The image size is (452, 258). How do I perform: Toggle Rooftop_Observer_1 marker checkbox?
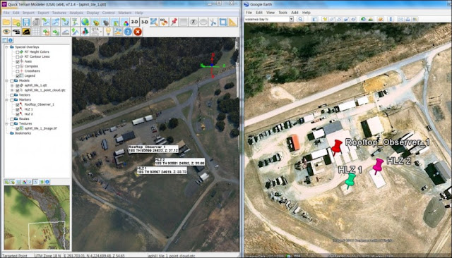pos(17,105)
